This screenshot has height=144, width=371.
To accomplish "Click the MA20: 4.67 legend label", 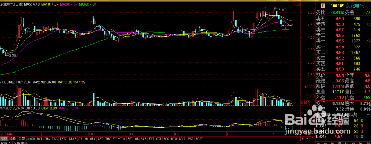I will [x=69, y=4].
